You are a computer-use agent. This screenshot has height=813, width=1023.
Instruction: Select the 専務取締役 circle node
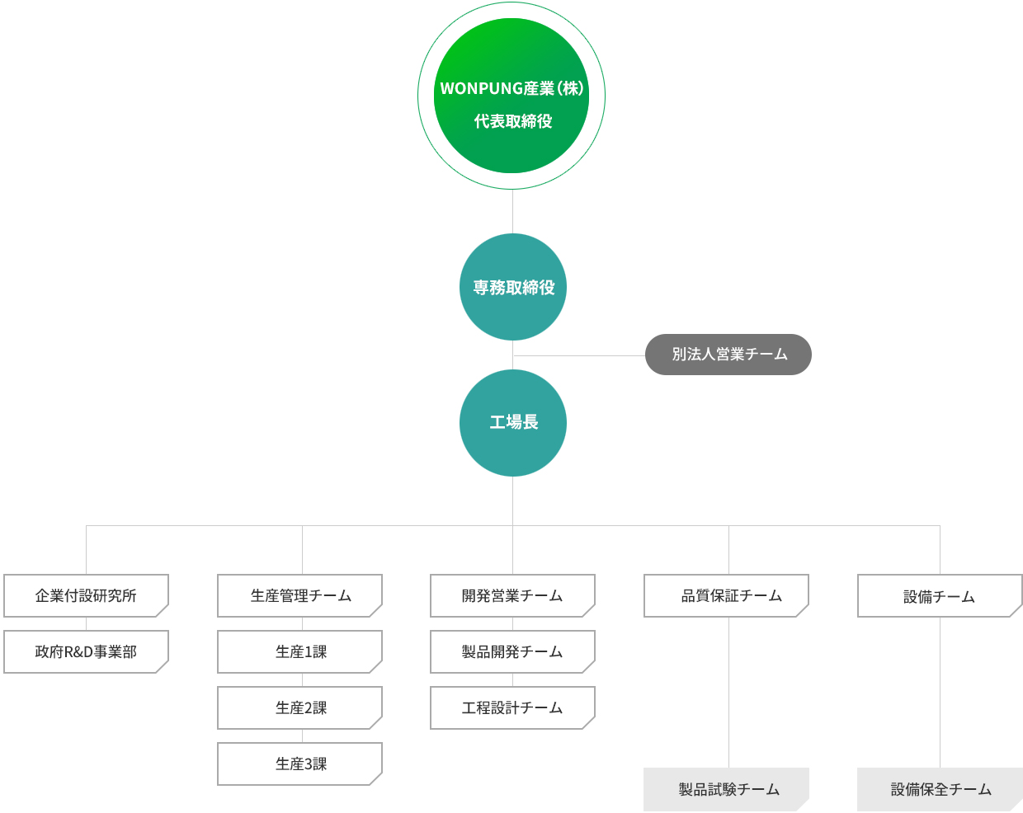pyautogui.click(x=513, y=287)
